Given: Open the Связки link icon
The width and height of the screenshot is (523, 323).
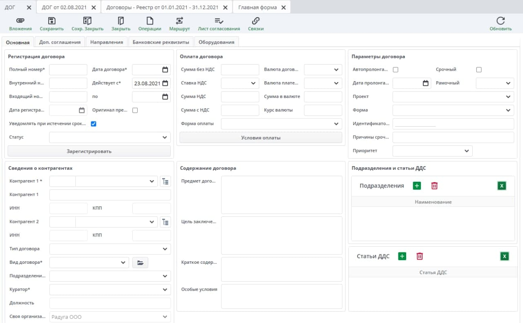Looking at the screenshot, I should pyautogui.click(x=255, y=21).
